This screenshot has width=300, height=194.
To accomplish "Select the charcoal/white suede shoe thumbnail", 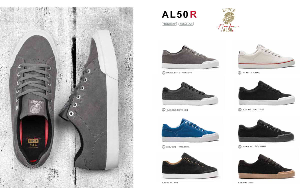I will (190, 57).
